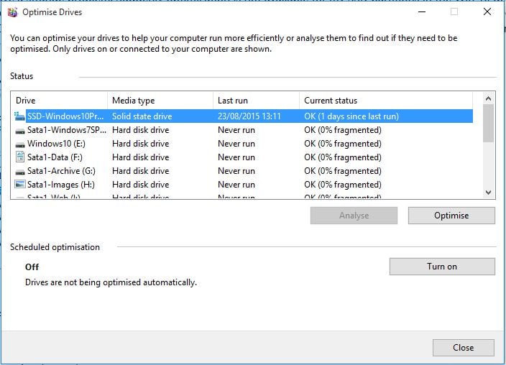
Task: Click the Optimise button
Action: click(451, 216)
